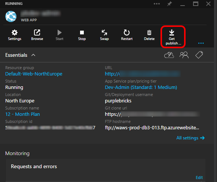The image size is (217, 182).
Task: Open the users access icon
Action: [x=184, y=55]
